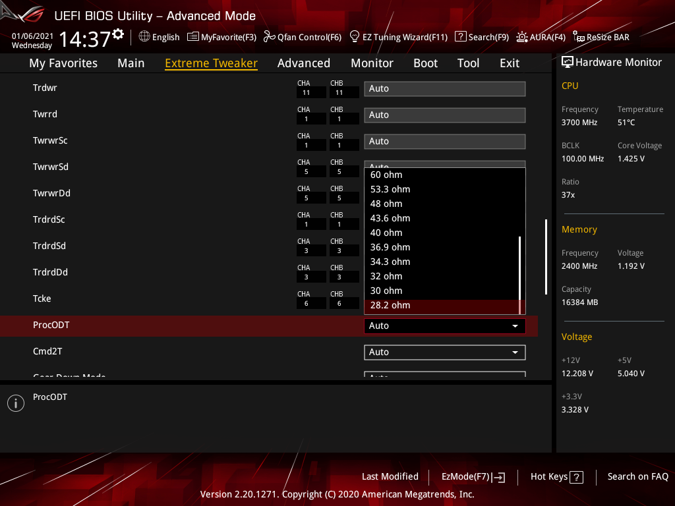The width and height of the screenshot is (675, 506).
Task: Click the 14:37 clock display
Action: tap(84, 40)
